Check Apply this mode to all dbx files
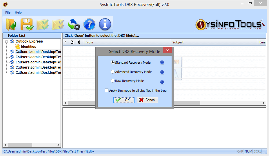Viewport: 269px width, 156px height. tap(107, 91)
